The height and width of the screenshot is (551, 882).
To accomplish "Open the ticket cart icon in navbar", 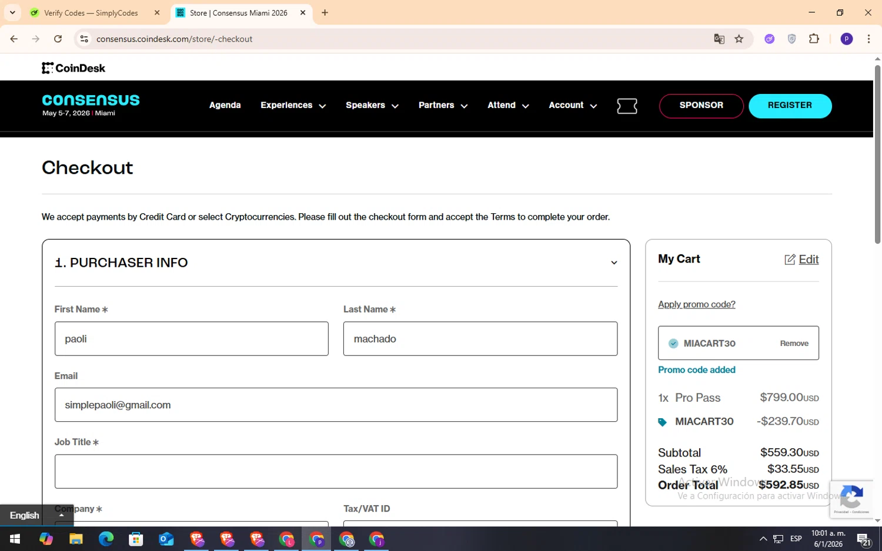I will point(627,106).
